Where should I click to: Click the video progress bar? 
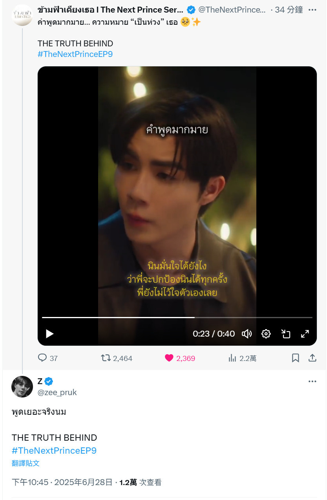point(177,317)
